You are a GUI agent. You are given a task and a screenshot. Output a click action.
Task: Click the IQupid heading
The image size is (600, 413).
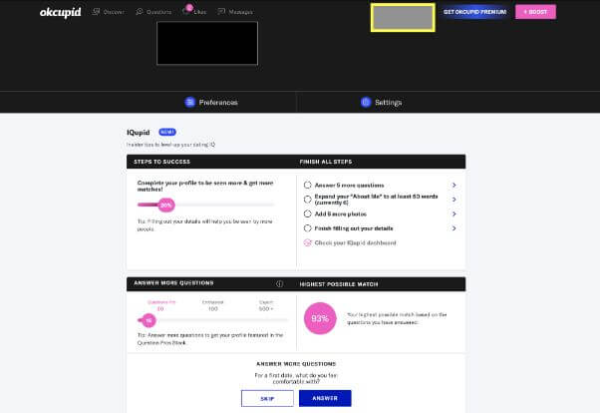(x=139, y=132)
